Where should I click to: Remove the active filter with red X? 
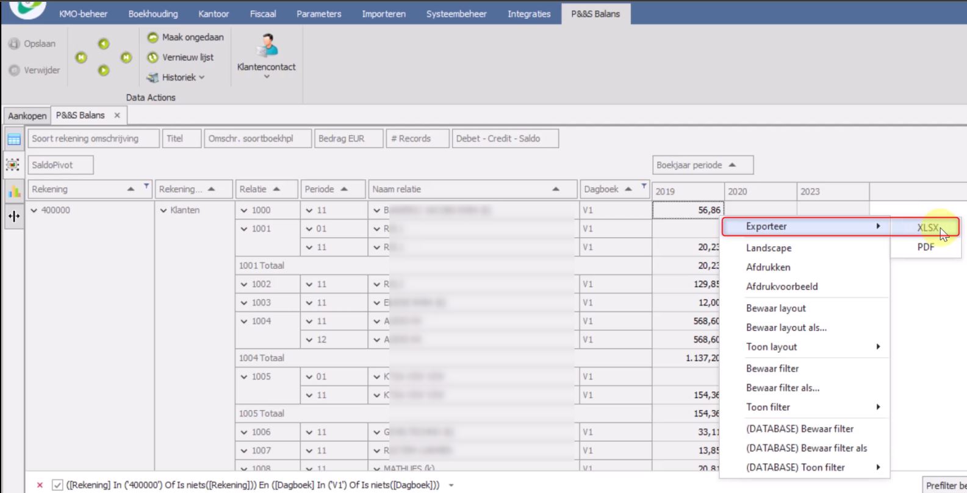(40, 485)
